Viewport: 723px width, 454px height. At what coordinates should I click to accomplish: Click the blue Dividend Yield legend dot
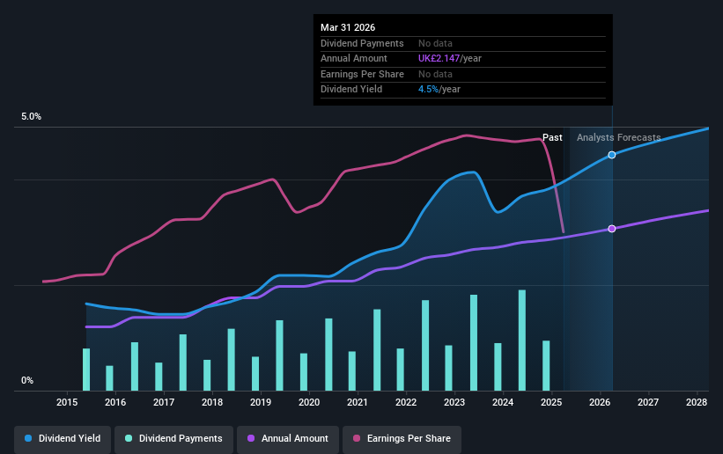28,438
